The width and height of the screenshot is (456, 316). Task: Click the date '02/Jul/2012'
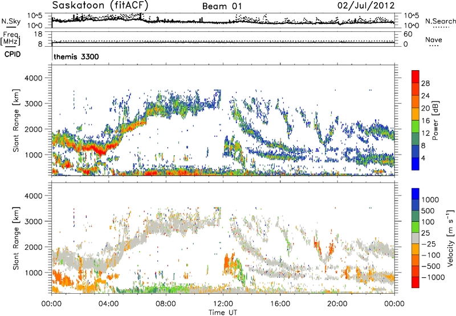pos(366,5)
